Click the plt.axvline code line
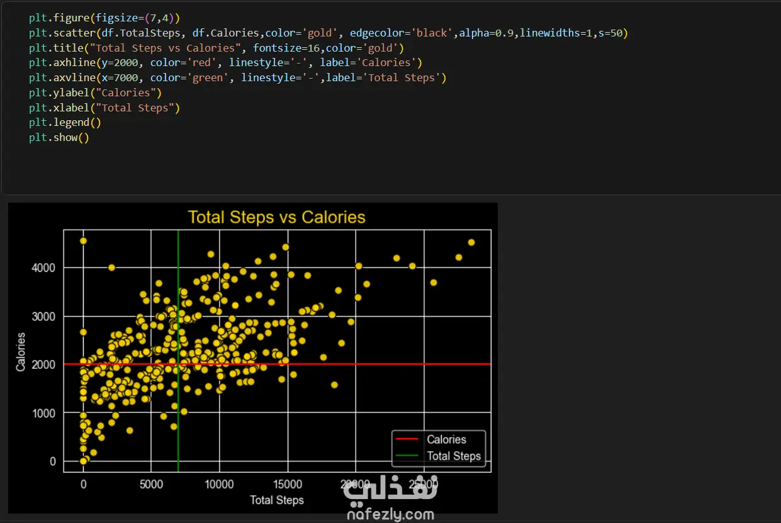781x523 pixels. 237,77
